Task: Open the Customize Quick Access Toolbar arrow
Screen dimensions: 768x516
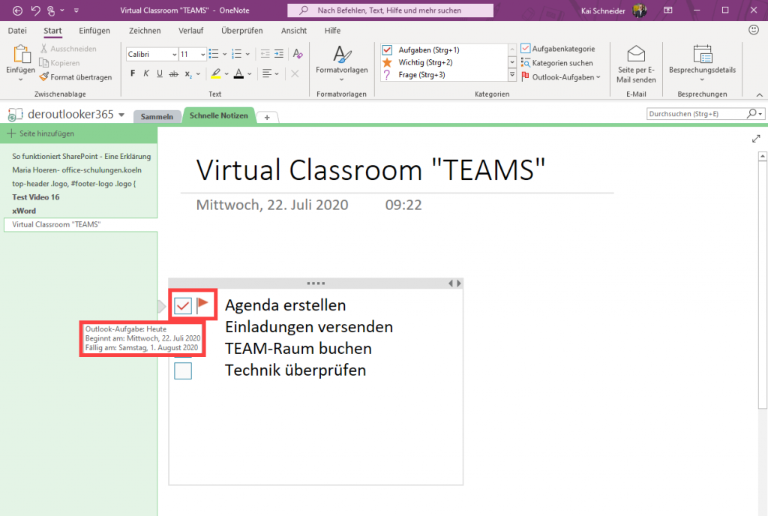Action: [76, 10]
